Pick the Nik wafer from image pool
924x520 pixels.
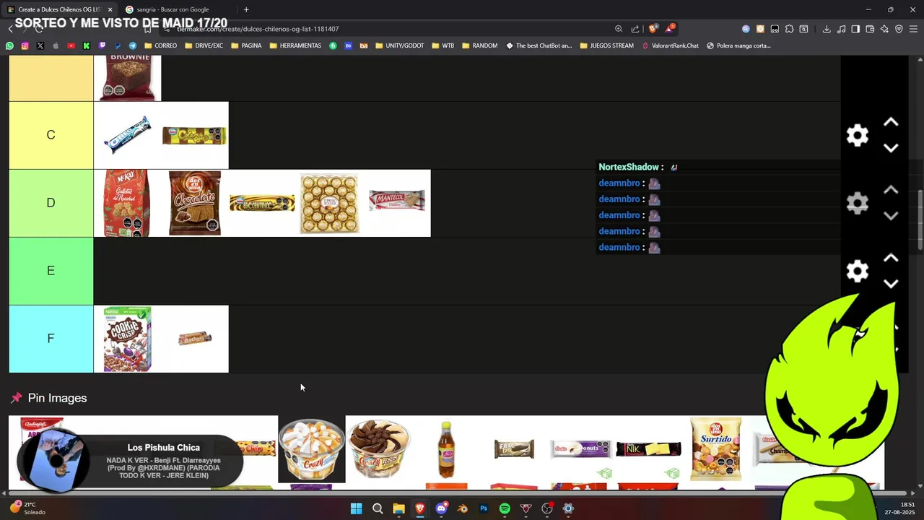(x=648, y=449)
